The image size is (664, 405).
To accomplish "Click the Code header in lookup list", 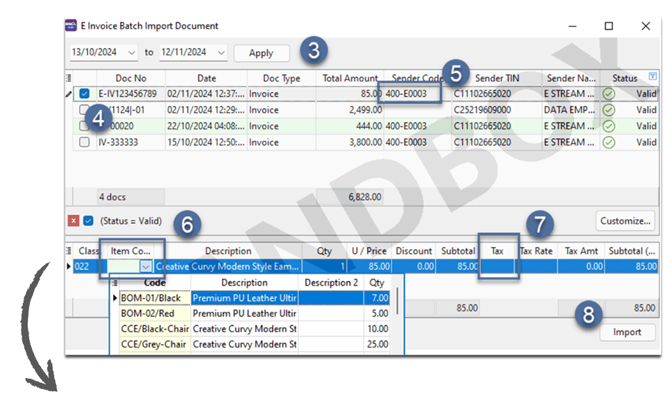I will point(155,282).
